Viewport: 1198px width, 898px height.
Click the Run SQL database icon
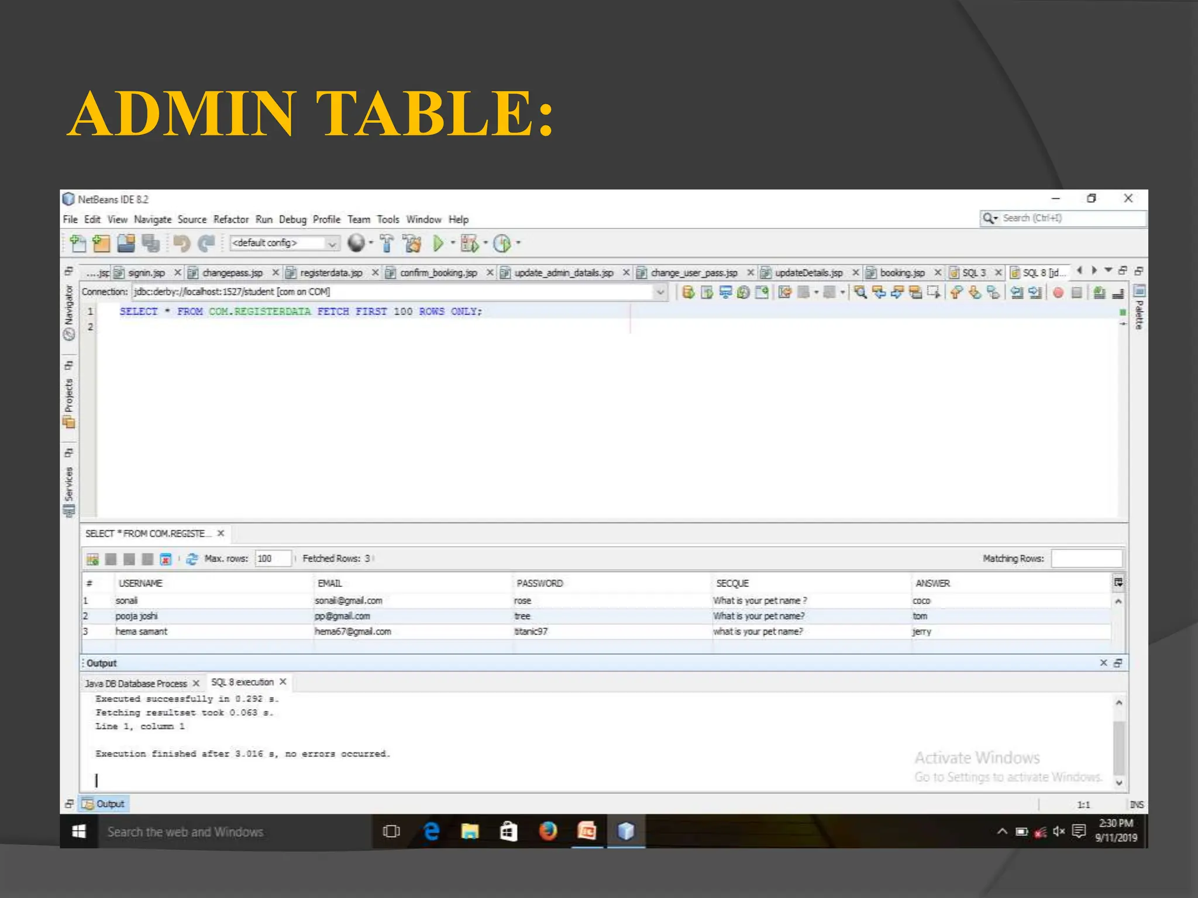pos(688,292)
